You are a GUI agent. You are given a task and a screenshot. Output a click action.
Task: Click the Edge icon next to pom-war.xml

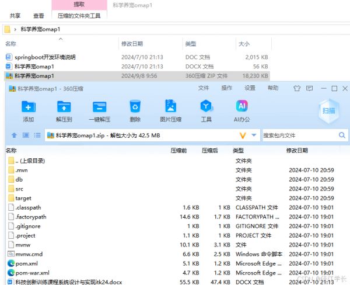pos(11,273)
